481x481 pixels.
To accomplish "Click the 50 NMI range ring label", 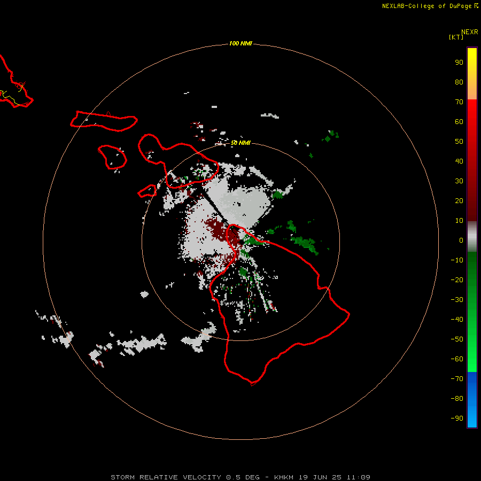I will 241,143.
